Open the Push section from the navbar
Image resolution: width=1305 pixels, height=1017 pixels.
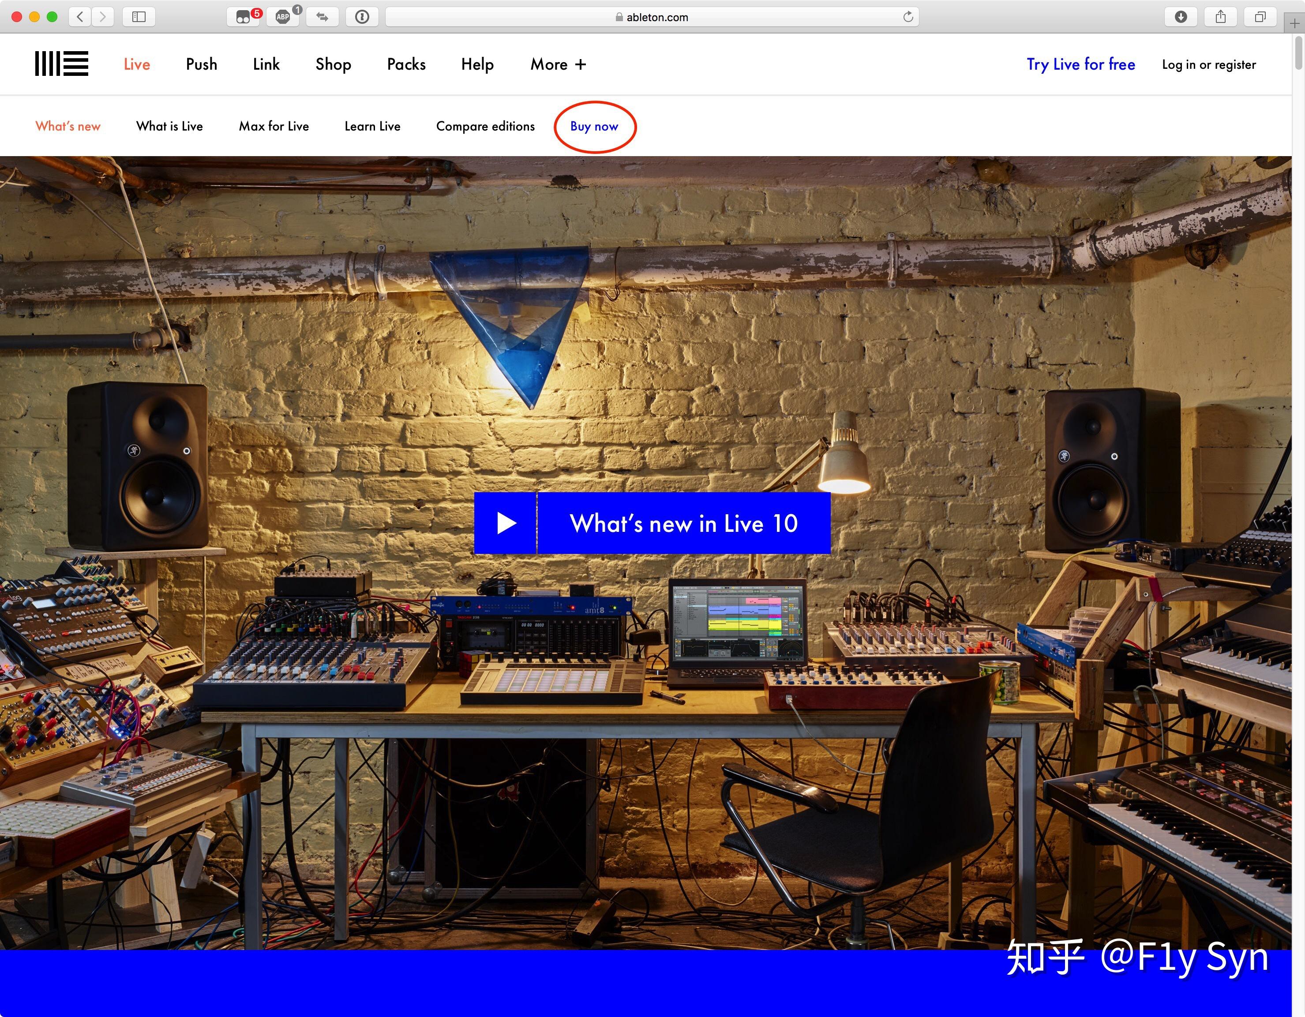(201, 64)
